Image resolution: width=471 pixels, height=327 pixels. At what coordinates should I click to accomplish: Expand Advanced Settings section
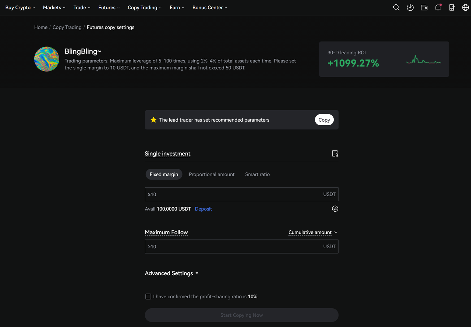coord(171,273)
